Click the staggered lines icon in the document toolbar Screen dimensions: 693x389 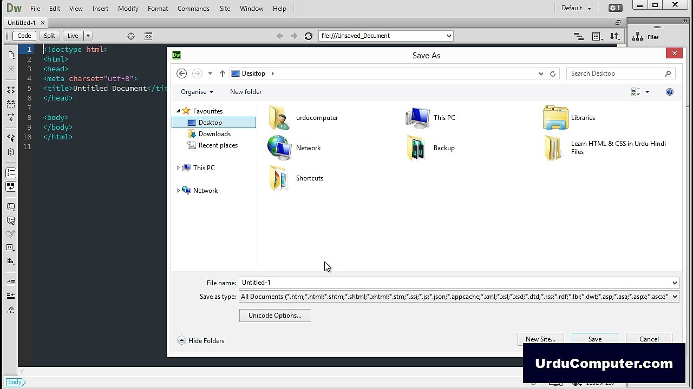pyautogui.click(x=579, y=36)
